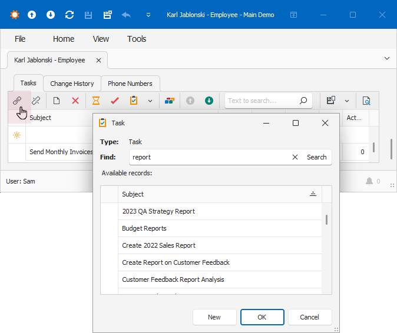Click the Unlink broken chain icon
Image resolution: width=397 pixels, height=333 pixels.
(36, 101)
